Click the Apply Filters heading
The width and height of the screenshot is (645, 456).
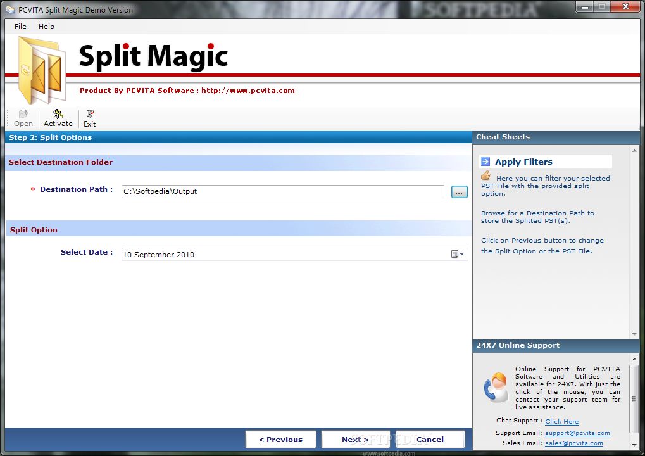coord(523,161)
